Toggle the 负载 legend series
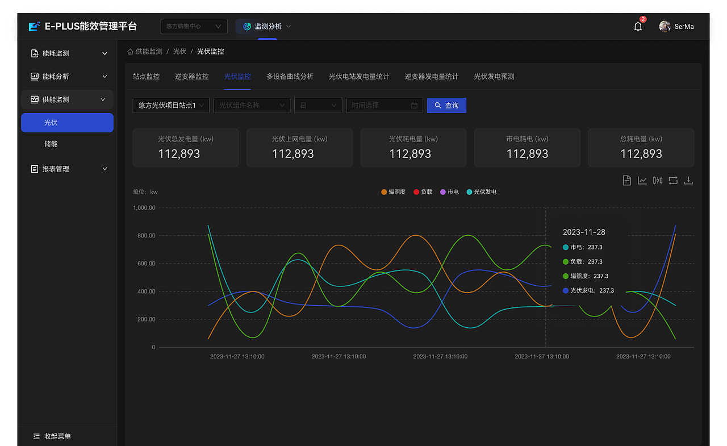The width and height of the screenshot is (727, 446). pos(423,192)
